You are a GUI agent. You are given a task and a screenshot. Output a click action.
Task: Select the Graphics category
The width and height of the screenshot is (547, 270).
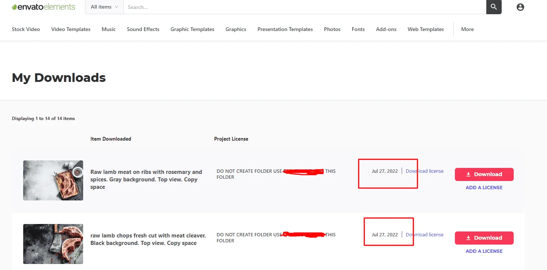pos(236,29)
